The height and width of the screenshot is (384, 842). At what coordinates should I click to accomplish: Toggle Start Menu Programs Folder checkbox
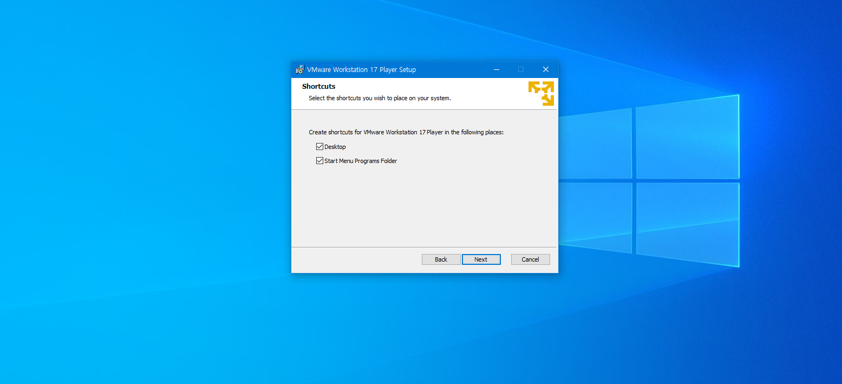coord(319,161)
